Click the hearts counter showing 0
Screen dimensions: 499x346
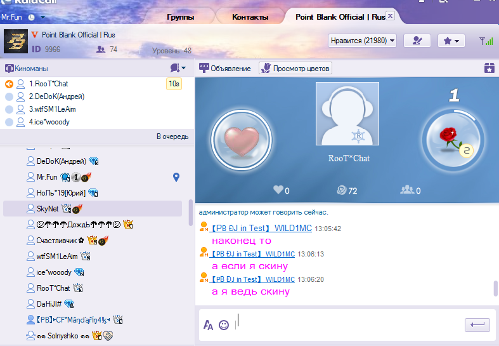pos(282,190)
